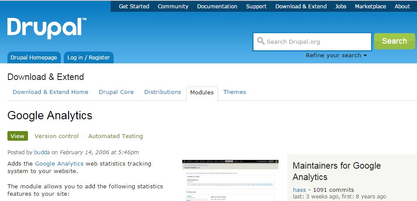The image size is (417, 201).
Task: Select the Modules tab
Action: [x=202, y=94]
